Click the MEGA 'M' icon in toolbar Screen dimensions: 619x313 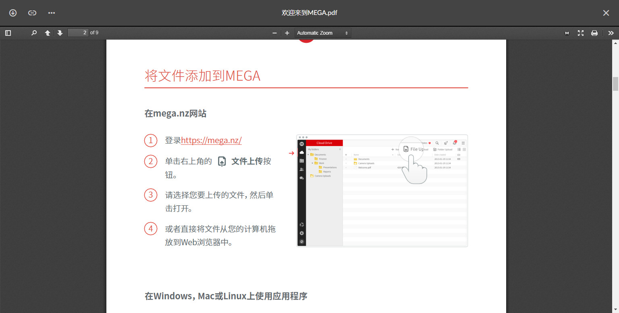567,33
